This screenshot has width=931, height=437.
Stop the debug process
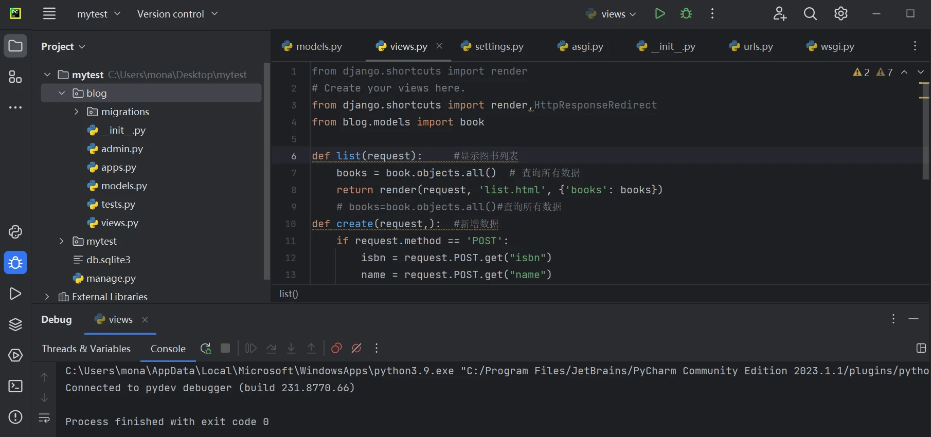coord(225,348)
